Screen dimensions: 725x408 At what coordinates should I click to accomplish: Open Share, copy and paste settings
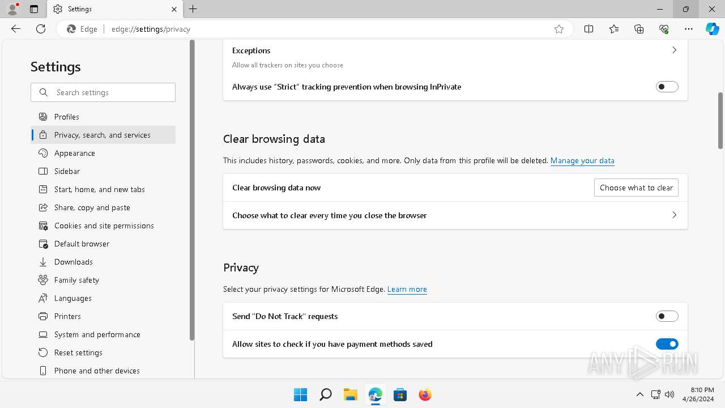pyautogui.click(x=103, y=207)
